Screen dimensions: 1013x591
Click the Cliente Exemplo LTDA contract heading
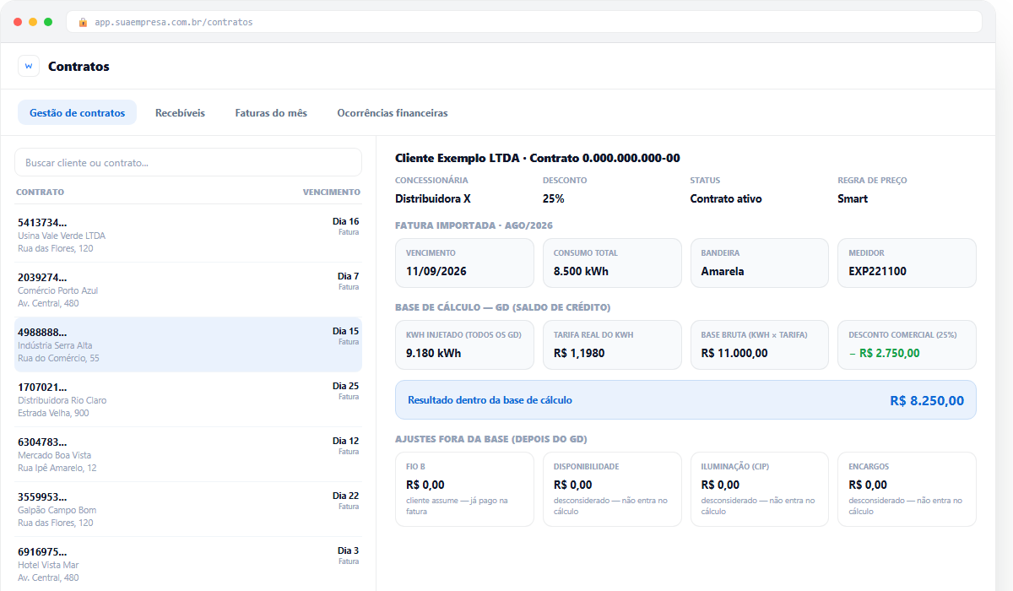pyautogui.click(x=538, y=158)
